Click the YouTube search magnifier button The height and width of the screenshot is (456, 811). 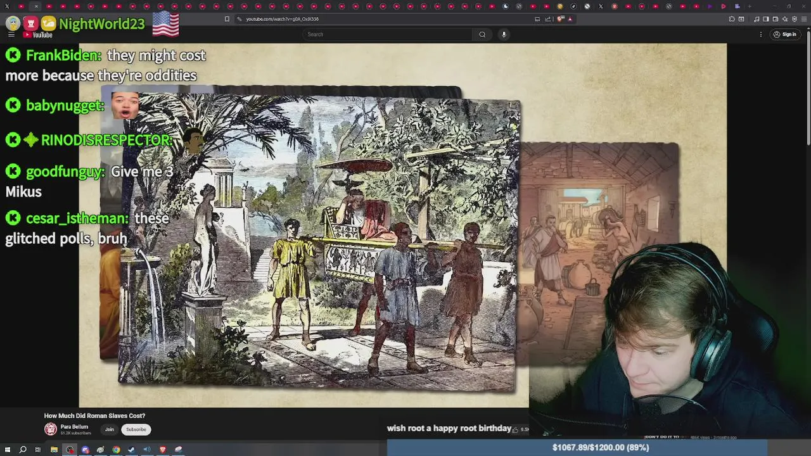click(482, 34)
